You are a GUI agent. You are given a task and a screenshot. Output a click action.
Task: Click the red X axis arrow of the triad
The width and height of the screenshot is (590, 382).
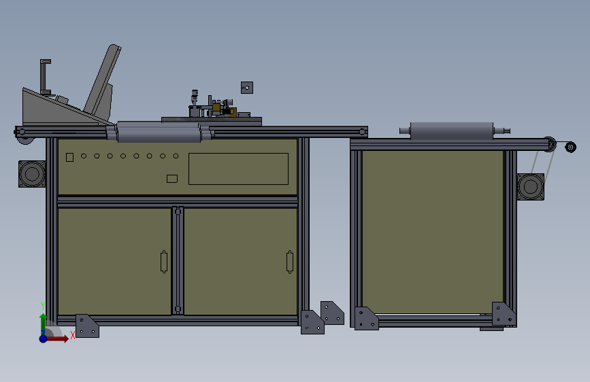coord(57,338)
